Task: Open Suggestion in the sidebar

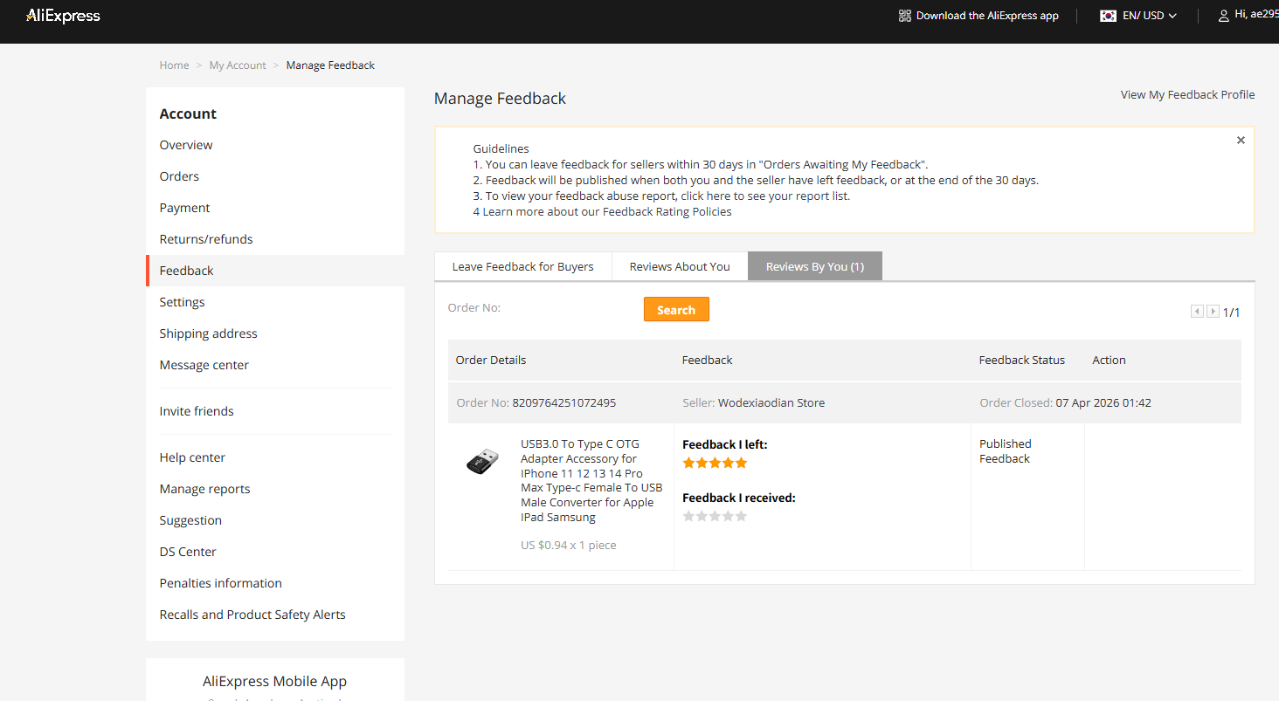Action: tap(190, 520)
